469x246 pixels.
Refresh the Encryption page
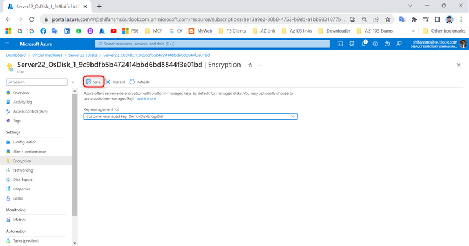tap(140, 82)
